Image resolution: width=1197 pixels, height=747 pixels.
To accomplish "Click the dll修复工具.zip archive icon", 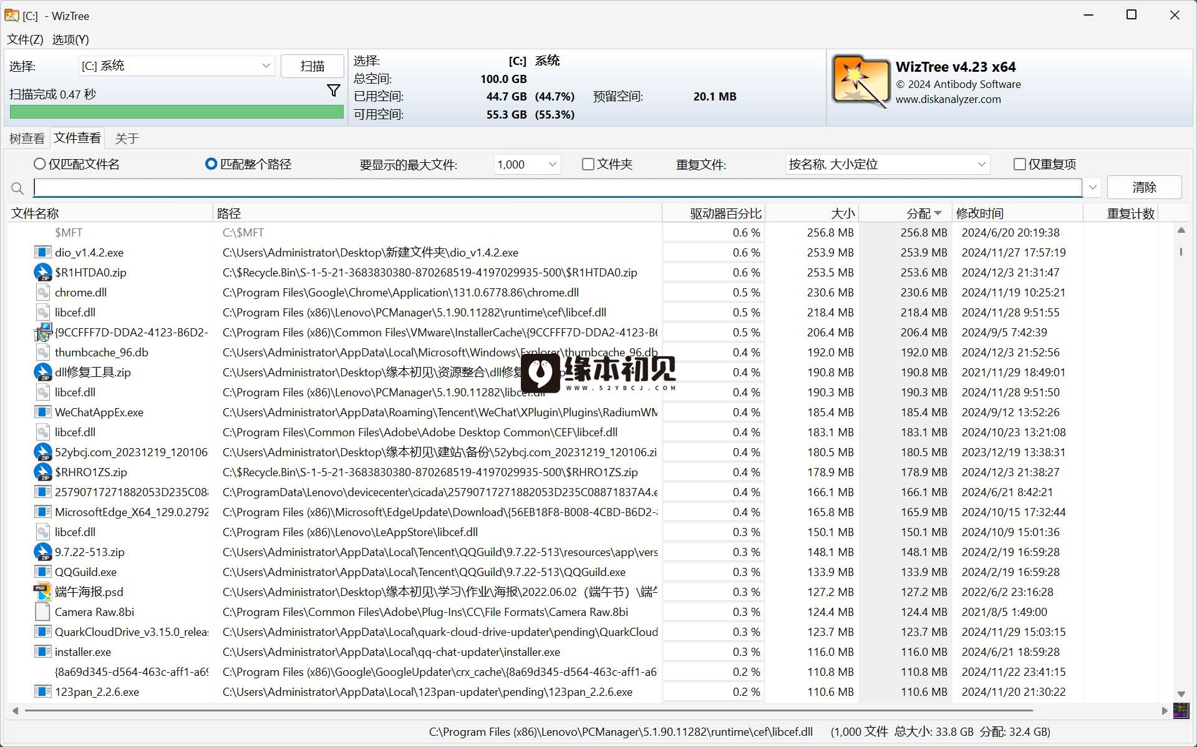I will (42, 372).
